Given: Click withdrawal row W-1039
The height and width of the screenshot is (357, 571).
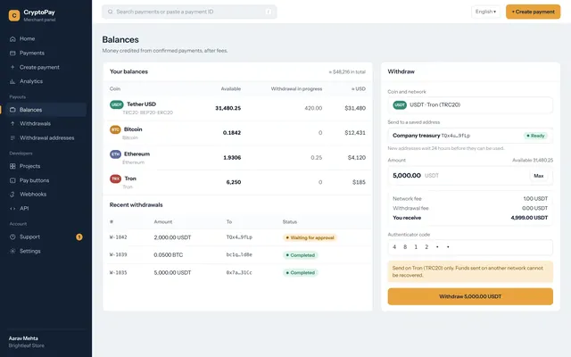Looking at the screenshot, I should (x=237, y=255).
